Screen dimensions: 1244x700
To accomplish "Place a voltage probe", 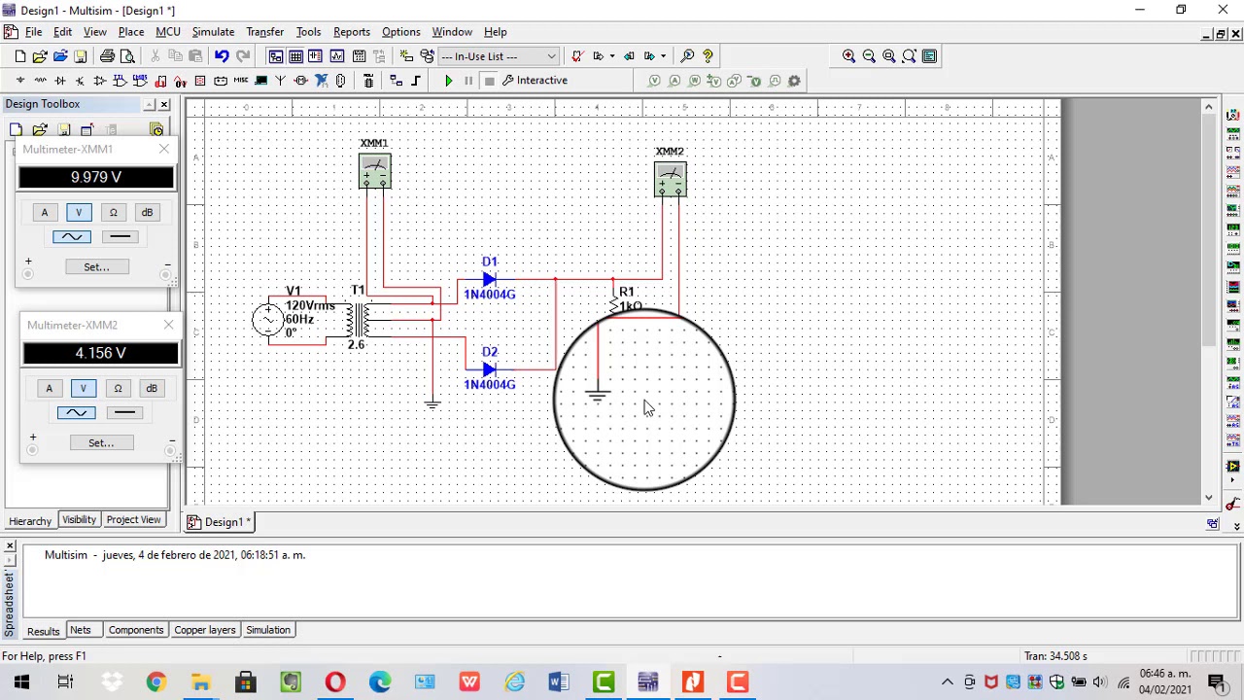I will click(x=654, y=81).
